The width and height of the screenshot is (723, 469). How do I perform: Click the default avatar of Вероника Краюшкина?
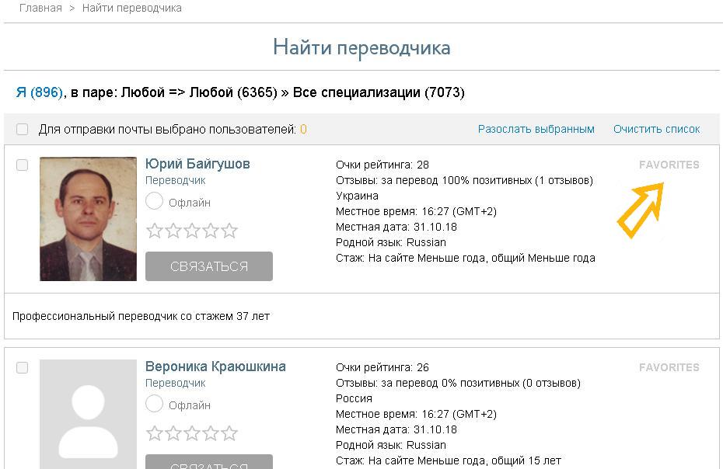88,413
